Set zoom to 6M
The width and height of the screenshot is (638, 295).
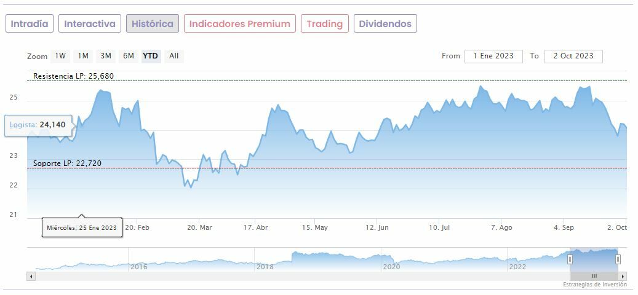pos(128,56)
